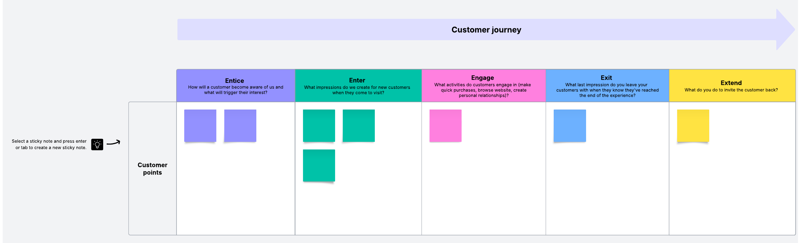Click the Extend column heading
801x243 pixels.
(731, 83)
